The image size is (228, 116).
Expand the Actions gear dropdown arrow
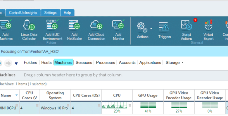point(151,29)
